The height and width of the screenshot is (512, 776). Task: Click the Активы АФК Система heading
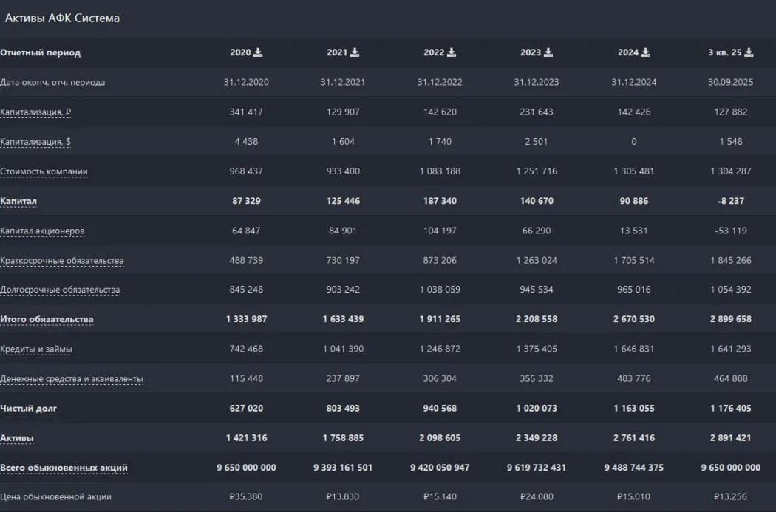[62, 18]
